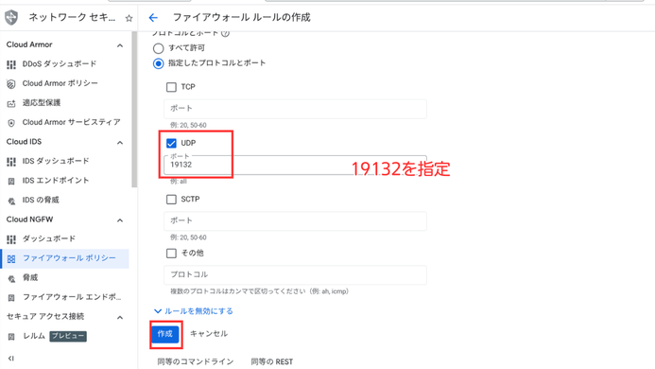
Task: Enable the TCP checkbox
Action: point(171,87)
